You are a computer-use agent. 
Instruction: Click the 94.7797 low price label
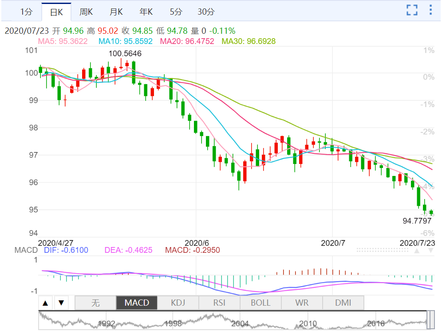417,221
